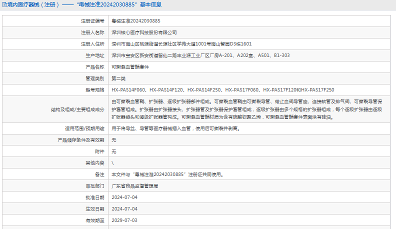Click the label '注册人名称'
The height and width of the screenshot is (229, 396).
(92, 32)
